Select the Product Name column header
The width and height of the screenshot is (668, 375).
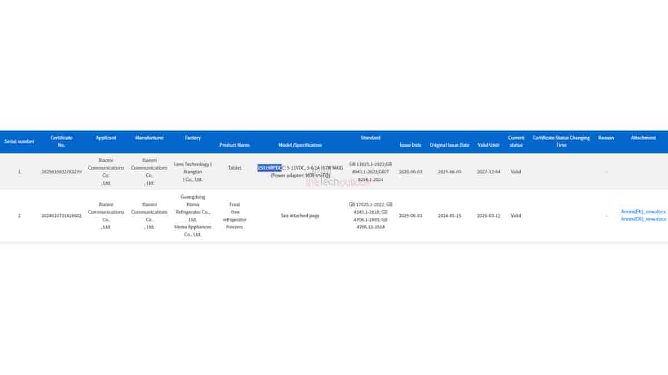pyautogui.click(x=234, y=145)
